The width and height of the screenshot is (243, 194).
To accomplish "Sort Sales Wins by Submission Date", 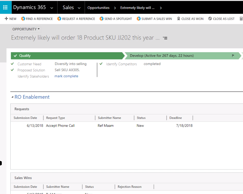I will pyautogui.click(x=25, y=187).
